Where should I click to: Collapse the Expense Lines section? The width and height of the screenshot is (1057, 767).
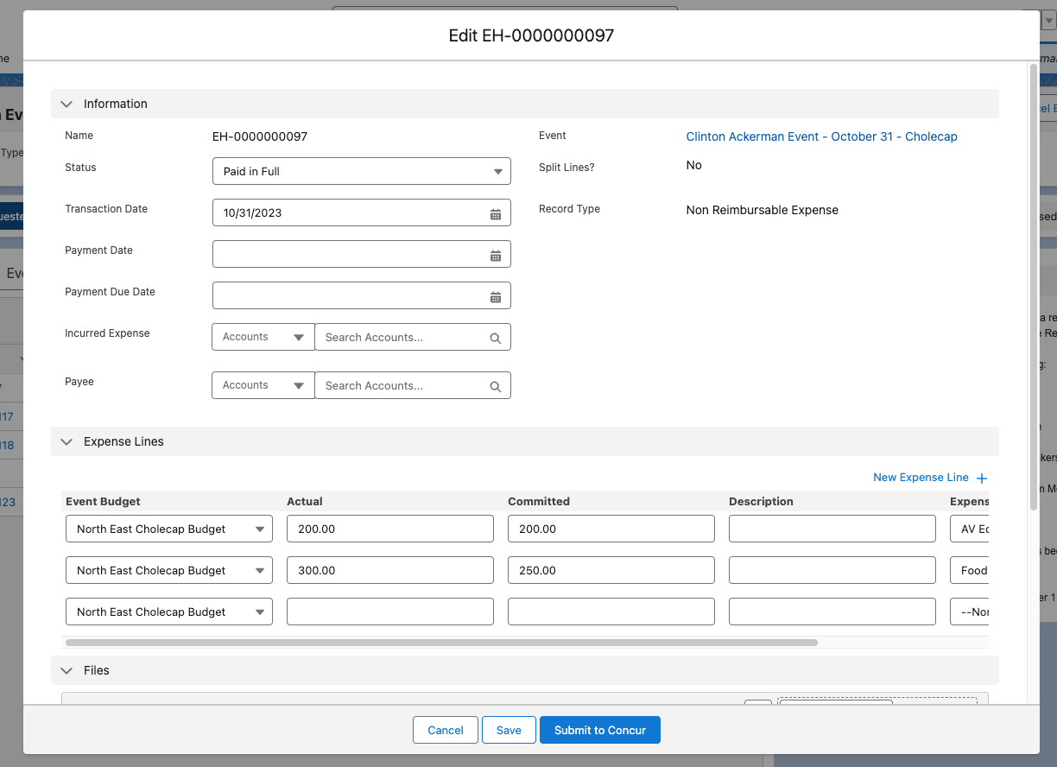66,441
